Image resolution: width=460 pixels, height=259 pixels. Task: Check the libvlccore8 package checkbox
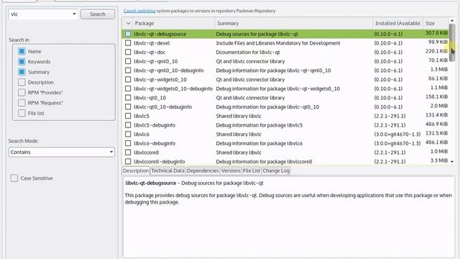tap(128, 152)
